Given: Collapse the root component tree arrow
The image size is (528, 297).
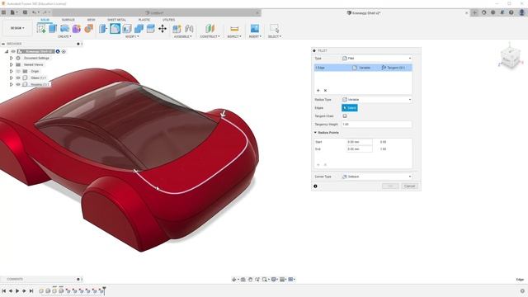Looking at the screenshot, I should click(7, 51).
